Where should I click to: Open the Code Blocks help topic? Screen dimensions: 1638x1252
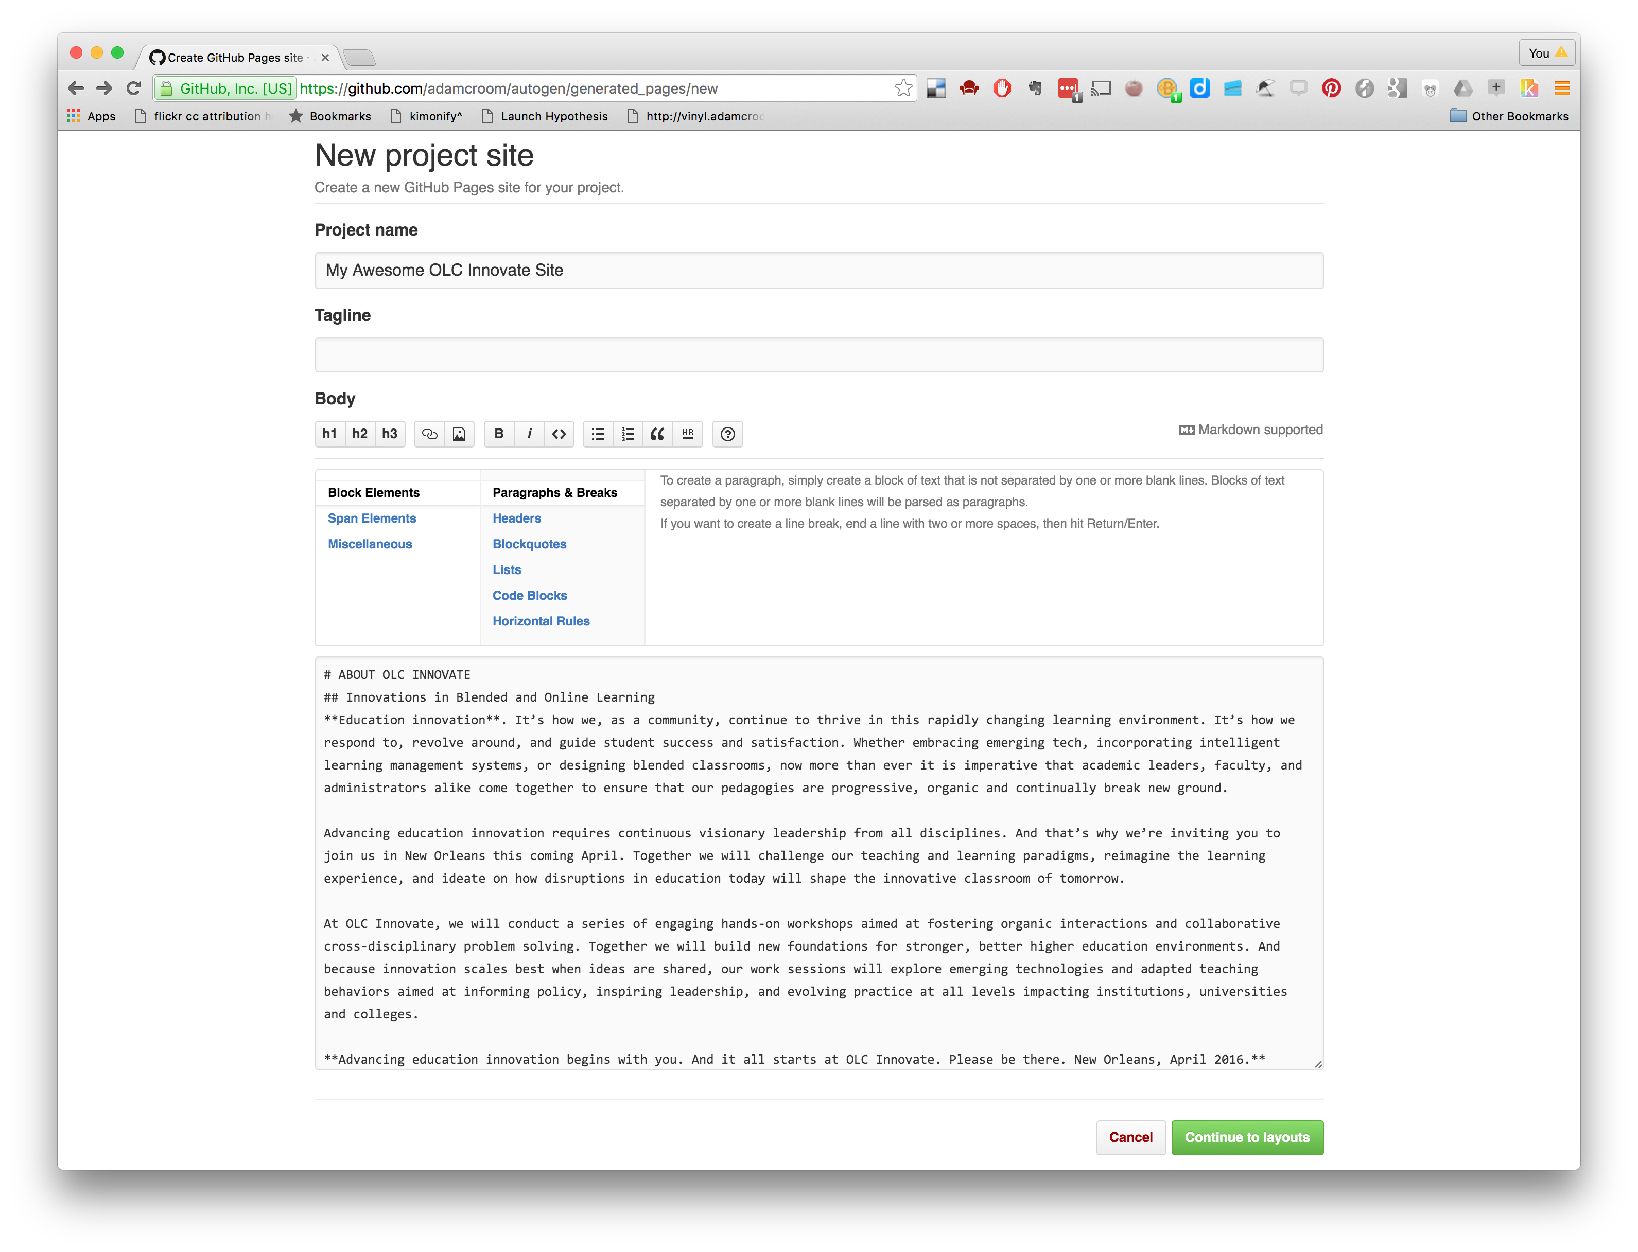tap(530, 596)
